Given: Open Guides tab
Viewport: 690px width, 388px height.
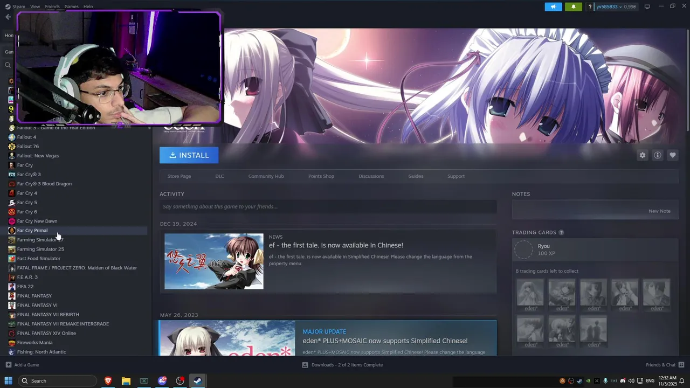Looking at the screenshot, I should click(x=416, y=176).
